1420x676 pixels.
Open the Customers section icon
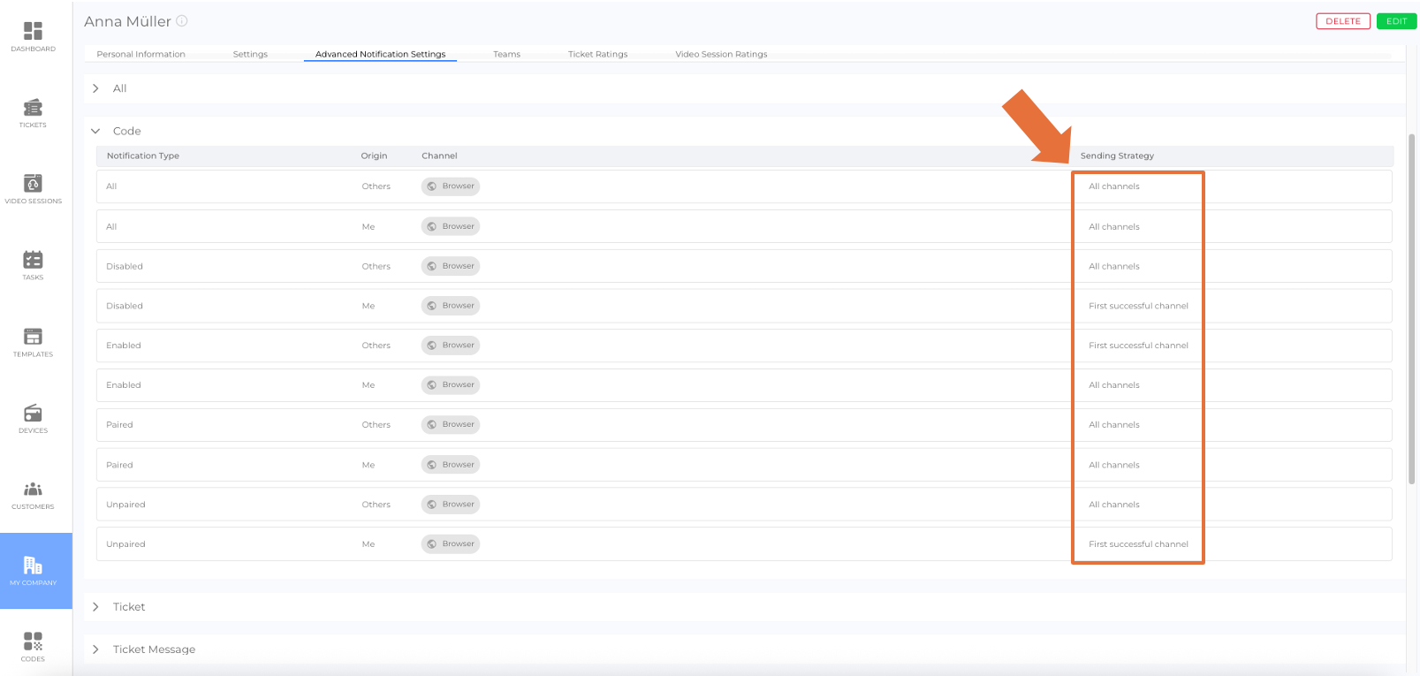(33, 490)
